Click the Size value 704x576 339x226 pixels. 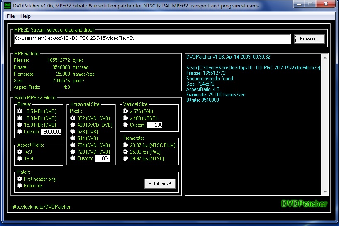click(61, 81)
